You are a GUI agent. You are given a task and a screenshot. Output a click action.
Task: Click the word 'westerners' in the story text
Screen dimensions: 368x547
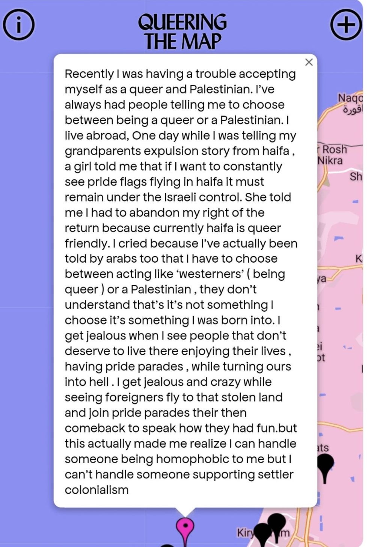(211, 274)
